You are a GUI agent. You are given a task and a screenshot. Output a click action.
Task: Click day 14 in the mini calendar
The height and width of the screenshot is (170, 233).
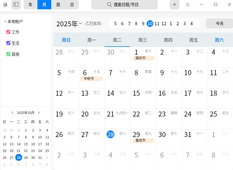(x=19, y=144)
